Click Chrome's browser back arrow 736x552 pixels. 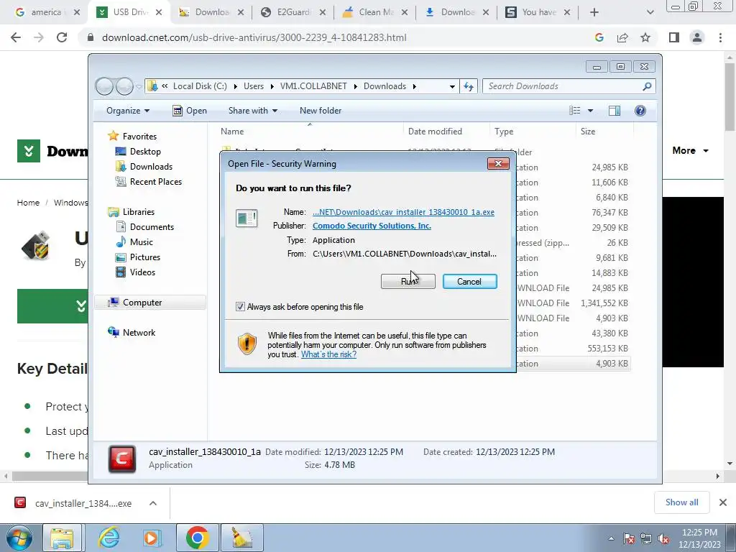click(x=16, y=37)
